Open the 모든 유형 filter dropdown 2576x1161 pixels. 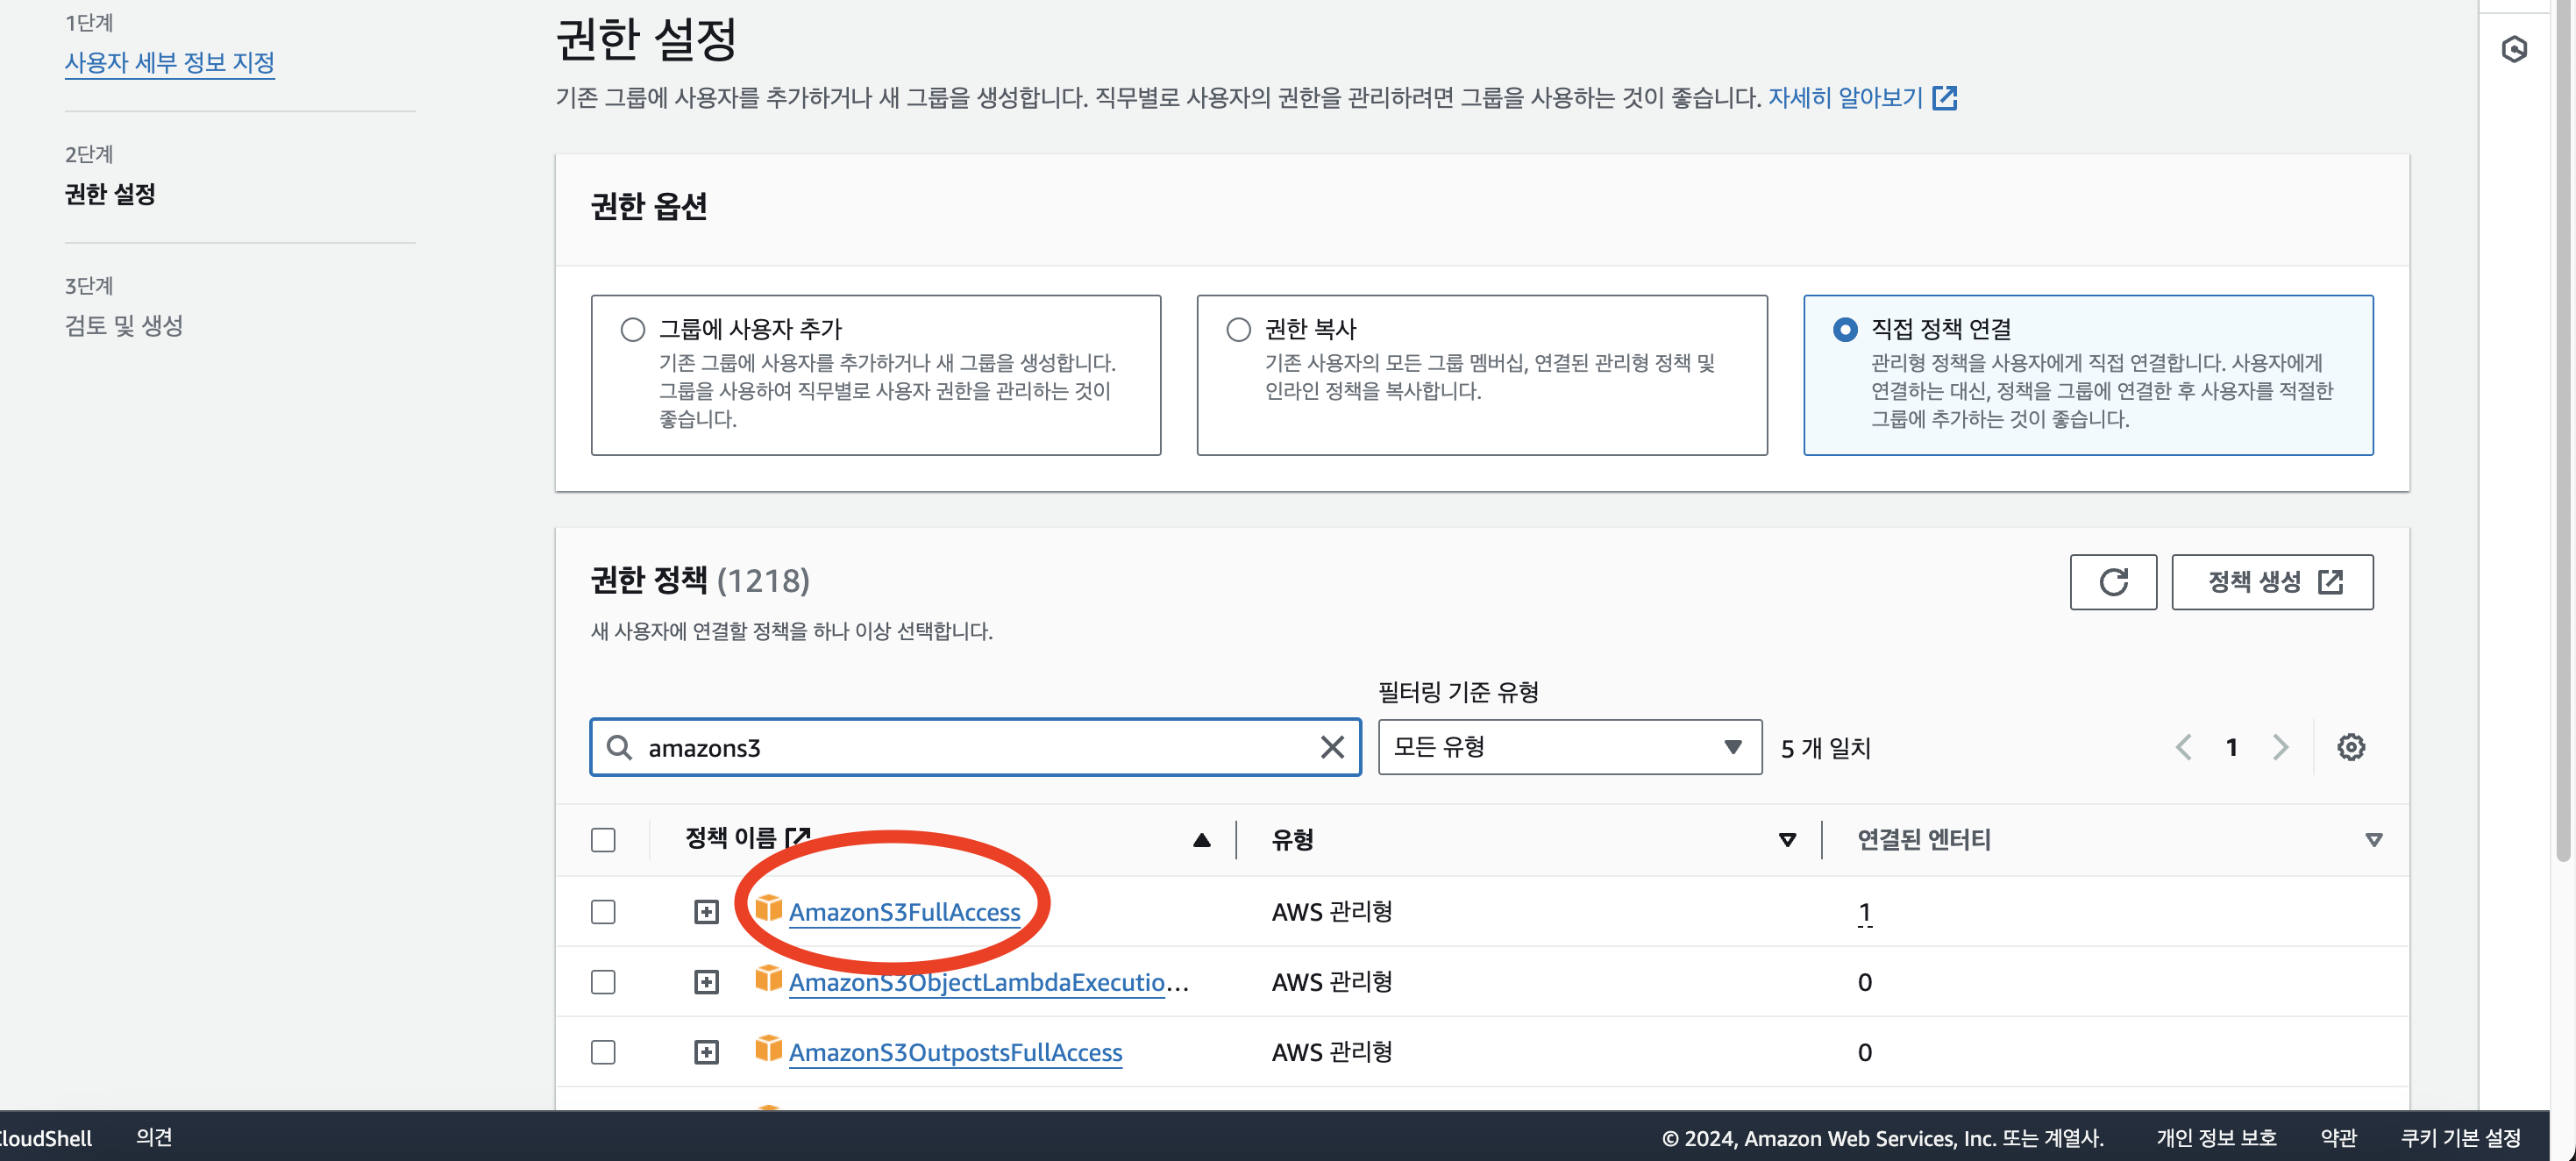point(1568,747)
